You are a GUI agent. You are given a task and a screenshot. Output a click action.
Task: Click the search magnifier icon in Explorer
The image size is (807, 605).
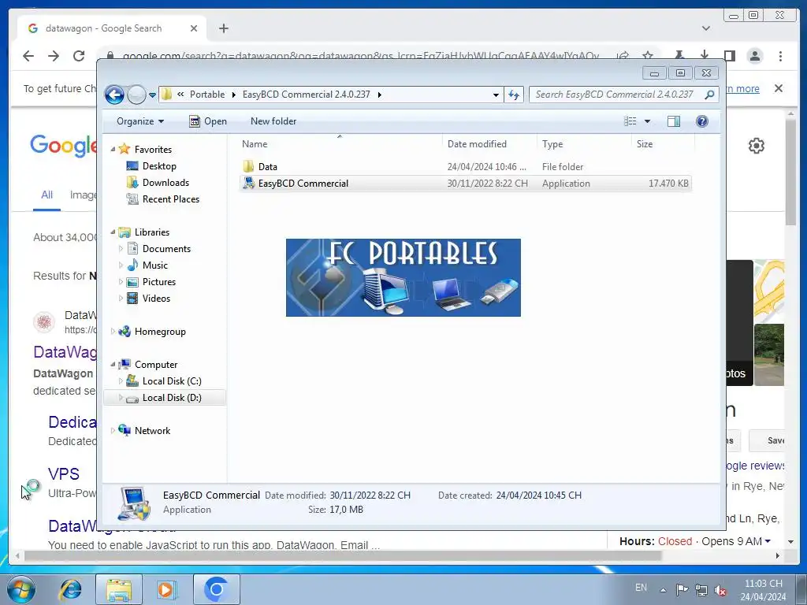coord(710,95)
